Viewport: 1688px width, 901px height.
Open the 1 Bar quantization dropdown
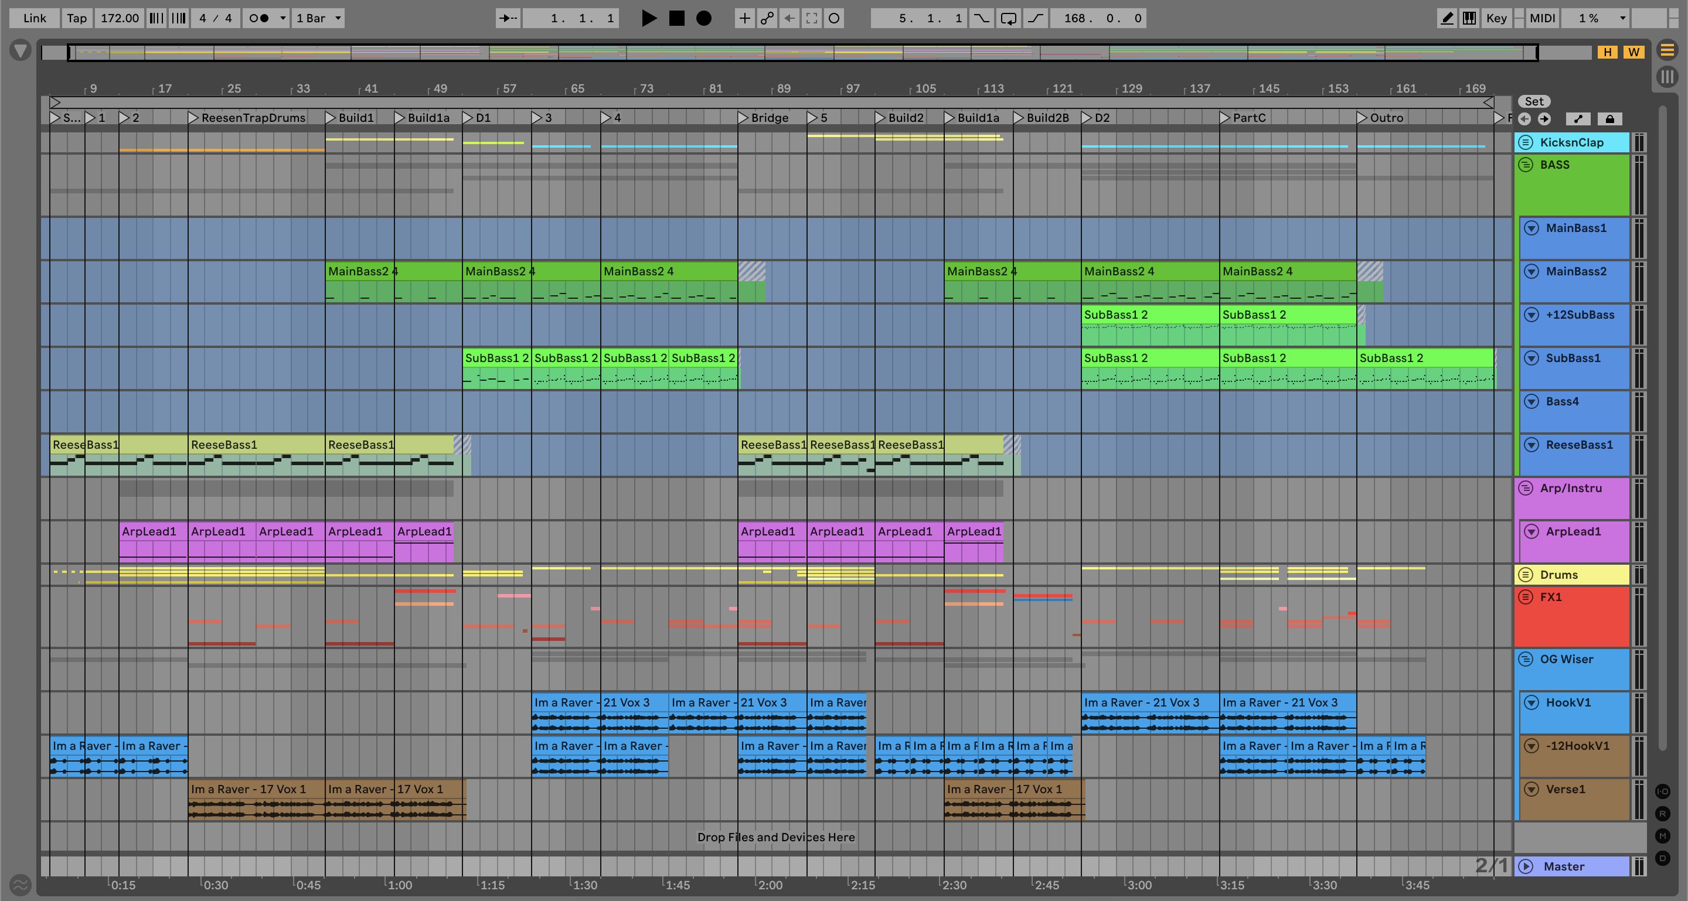pos(318,18)
